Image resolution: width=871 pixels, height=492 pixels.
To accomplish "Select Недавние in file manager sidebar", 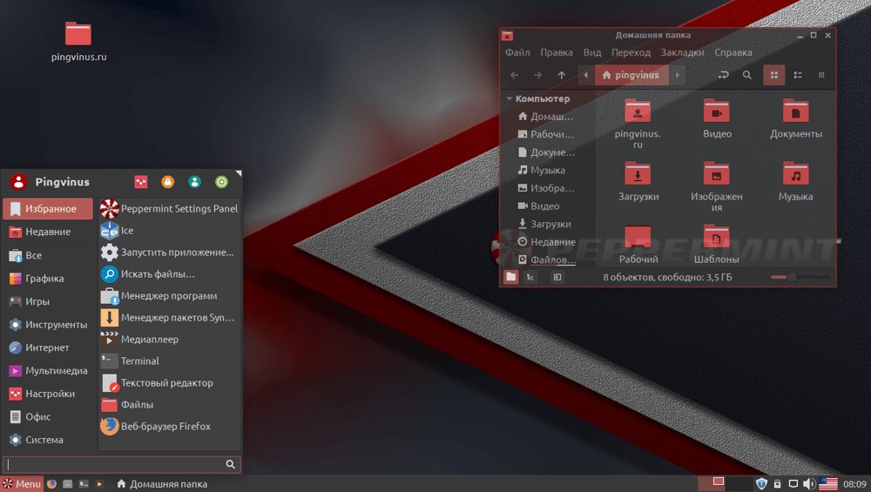I will click(x=547, y=241).
